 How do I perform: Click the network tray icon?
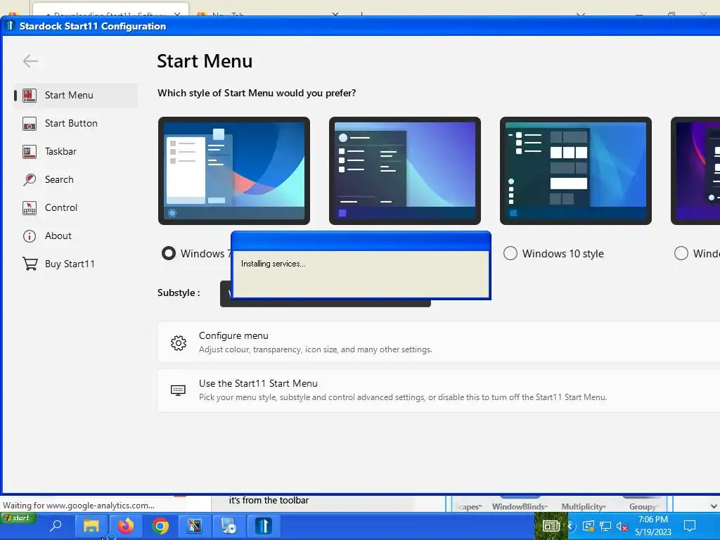click(605, 526)
